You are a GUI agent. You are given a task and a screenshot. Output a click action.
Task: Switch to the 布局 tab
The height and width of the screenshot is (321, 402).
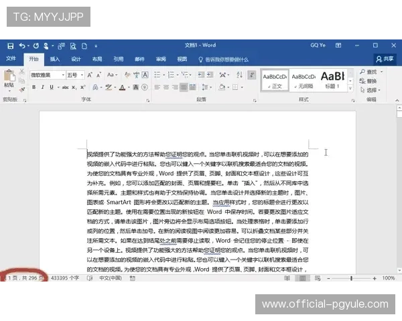(97, 59)
